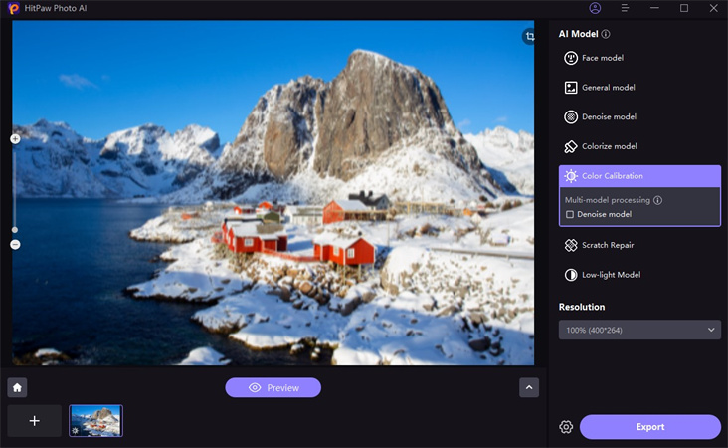Choose Low-light Model label
Screen dimensions: 728x448
(x=611, y=275)
